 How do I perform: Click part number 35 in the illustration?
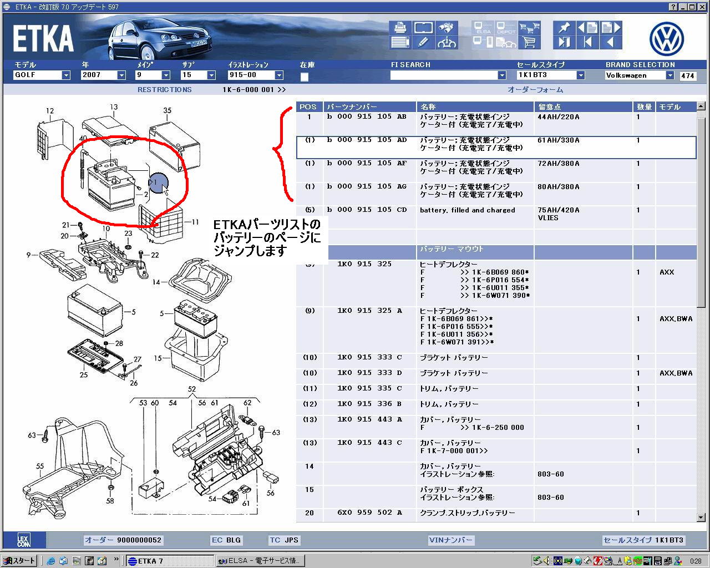[167, 110]
